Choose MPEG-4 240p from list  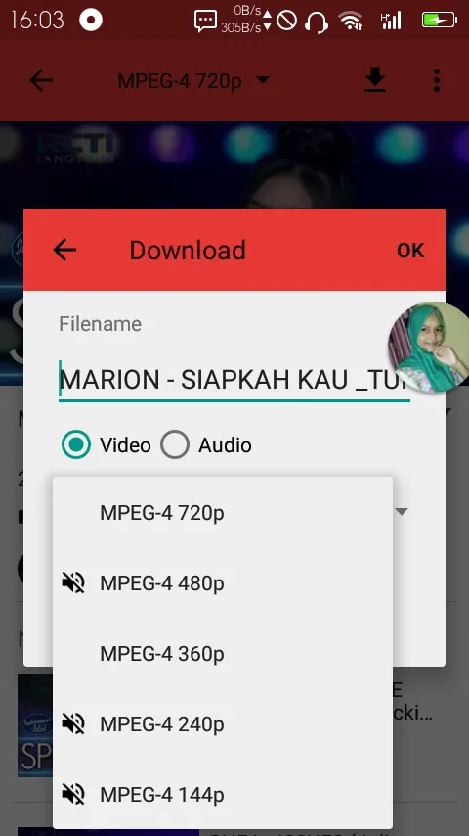point(223,724)
